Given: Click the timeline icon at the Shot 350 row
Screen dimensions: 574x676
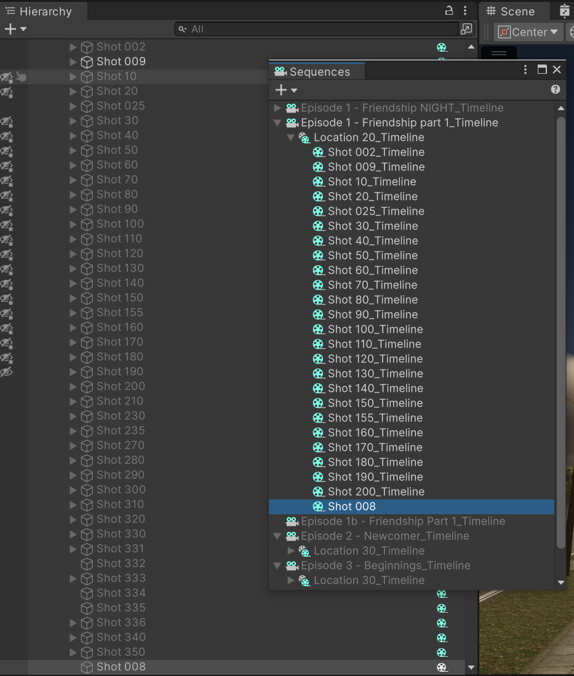Looking at the screenshot, I should pos(442,651).
